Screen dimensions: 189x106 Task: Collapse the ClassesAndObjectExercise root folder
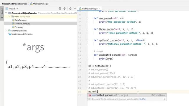6,13
